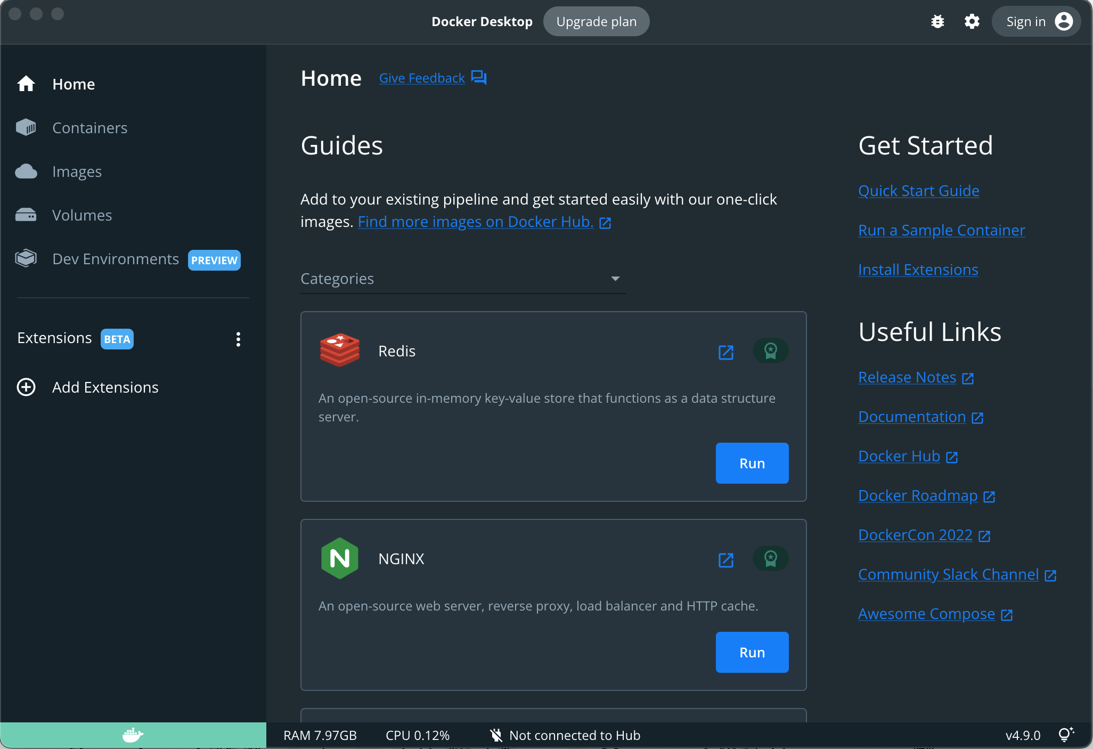Viewport: 1093px width, 749px height.
Task: Select Volumes in the sidebar
Action: [82, 215]
